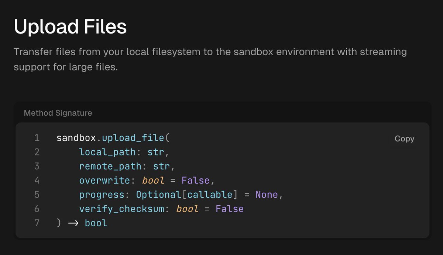Viewport: 443px width, 255px height.
Task: Click 'sandbox.upload_file(' on line 1
Action: click(x=113, y=138)
